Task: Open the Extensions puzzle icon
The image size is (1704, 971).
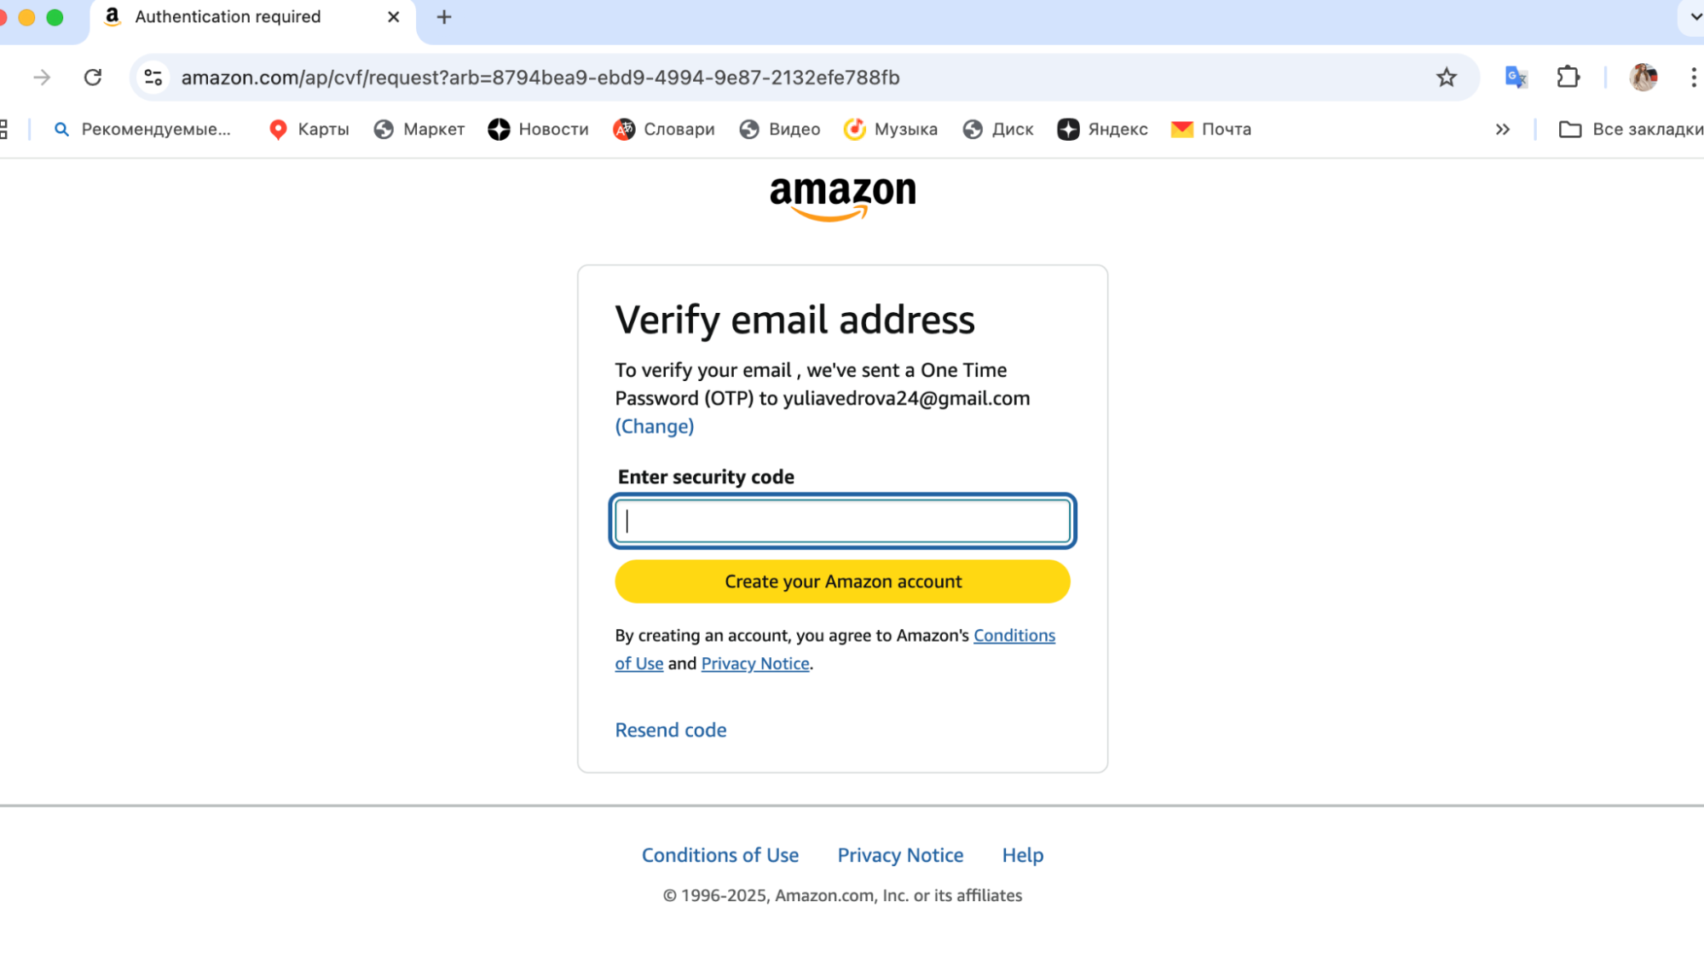Action: click(1568, 78)
